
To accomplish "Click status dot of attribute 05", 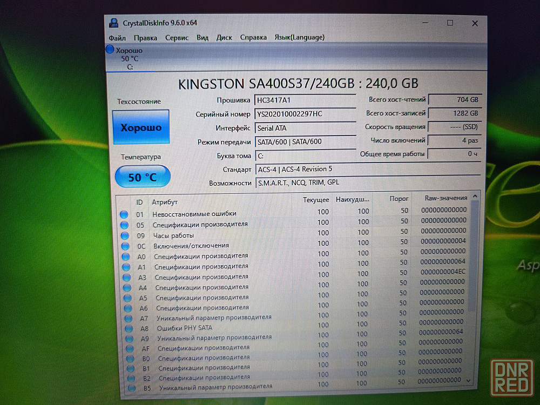I will click(x=124, y=225).
